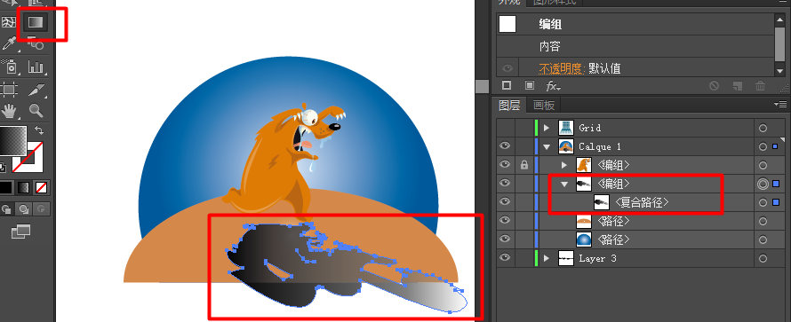791x322 pixels.
Task: Hide the shadow 编组 sublayer
Action: (x=505, y=183)
